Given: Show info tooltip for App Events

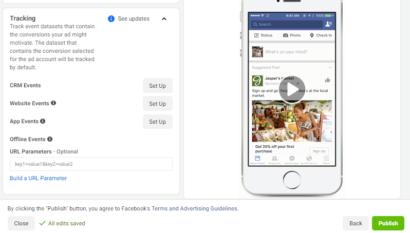Looking at the screenshot, I should pyautogui.click(x=43, y=121).
